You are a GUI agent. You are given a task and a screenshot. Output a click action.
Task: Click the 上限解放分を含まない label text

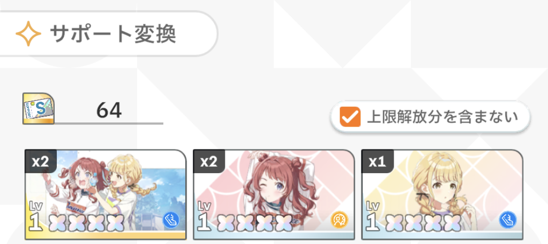(442, 117)
